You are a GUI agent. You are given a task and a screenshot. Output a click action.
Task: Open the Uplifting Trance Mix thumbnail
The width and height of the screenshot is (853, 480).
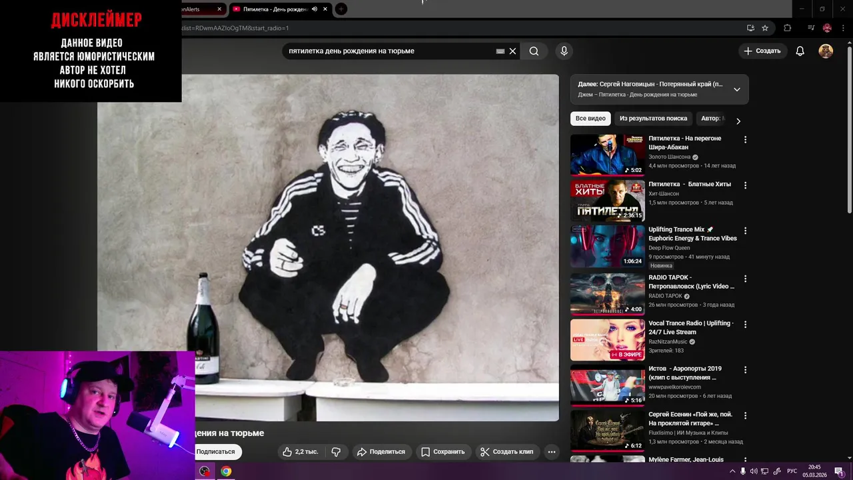click(x=607, y=246)
